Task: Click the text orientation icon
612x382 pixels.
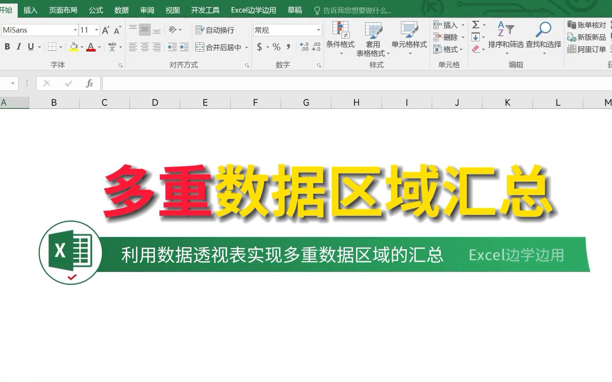Action: [x=172, y=30]
